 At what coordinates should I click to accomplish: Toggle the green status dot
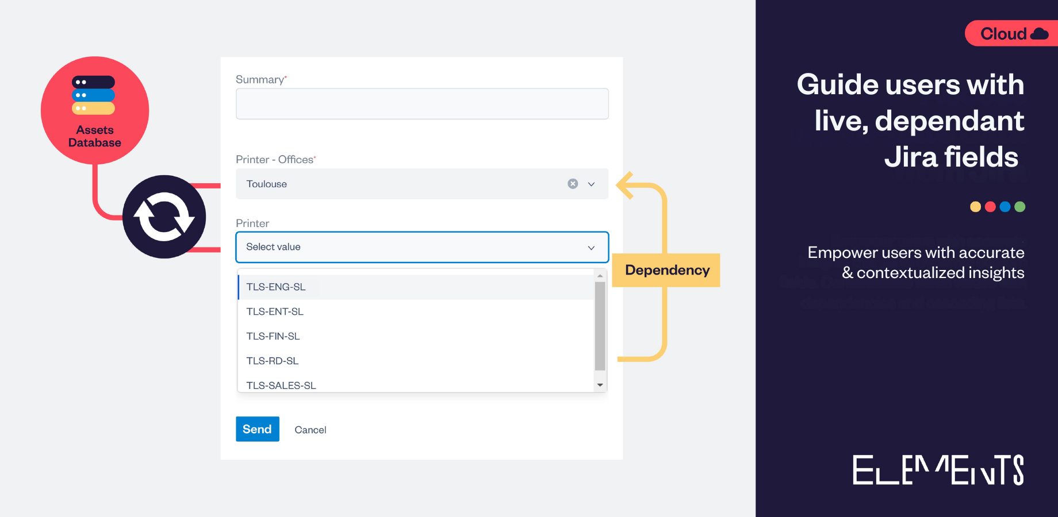(1020, 206)
